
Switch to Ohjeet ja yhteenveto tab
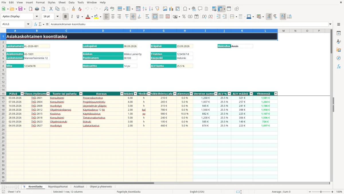coord(101,187)
